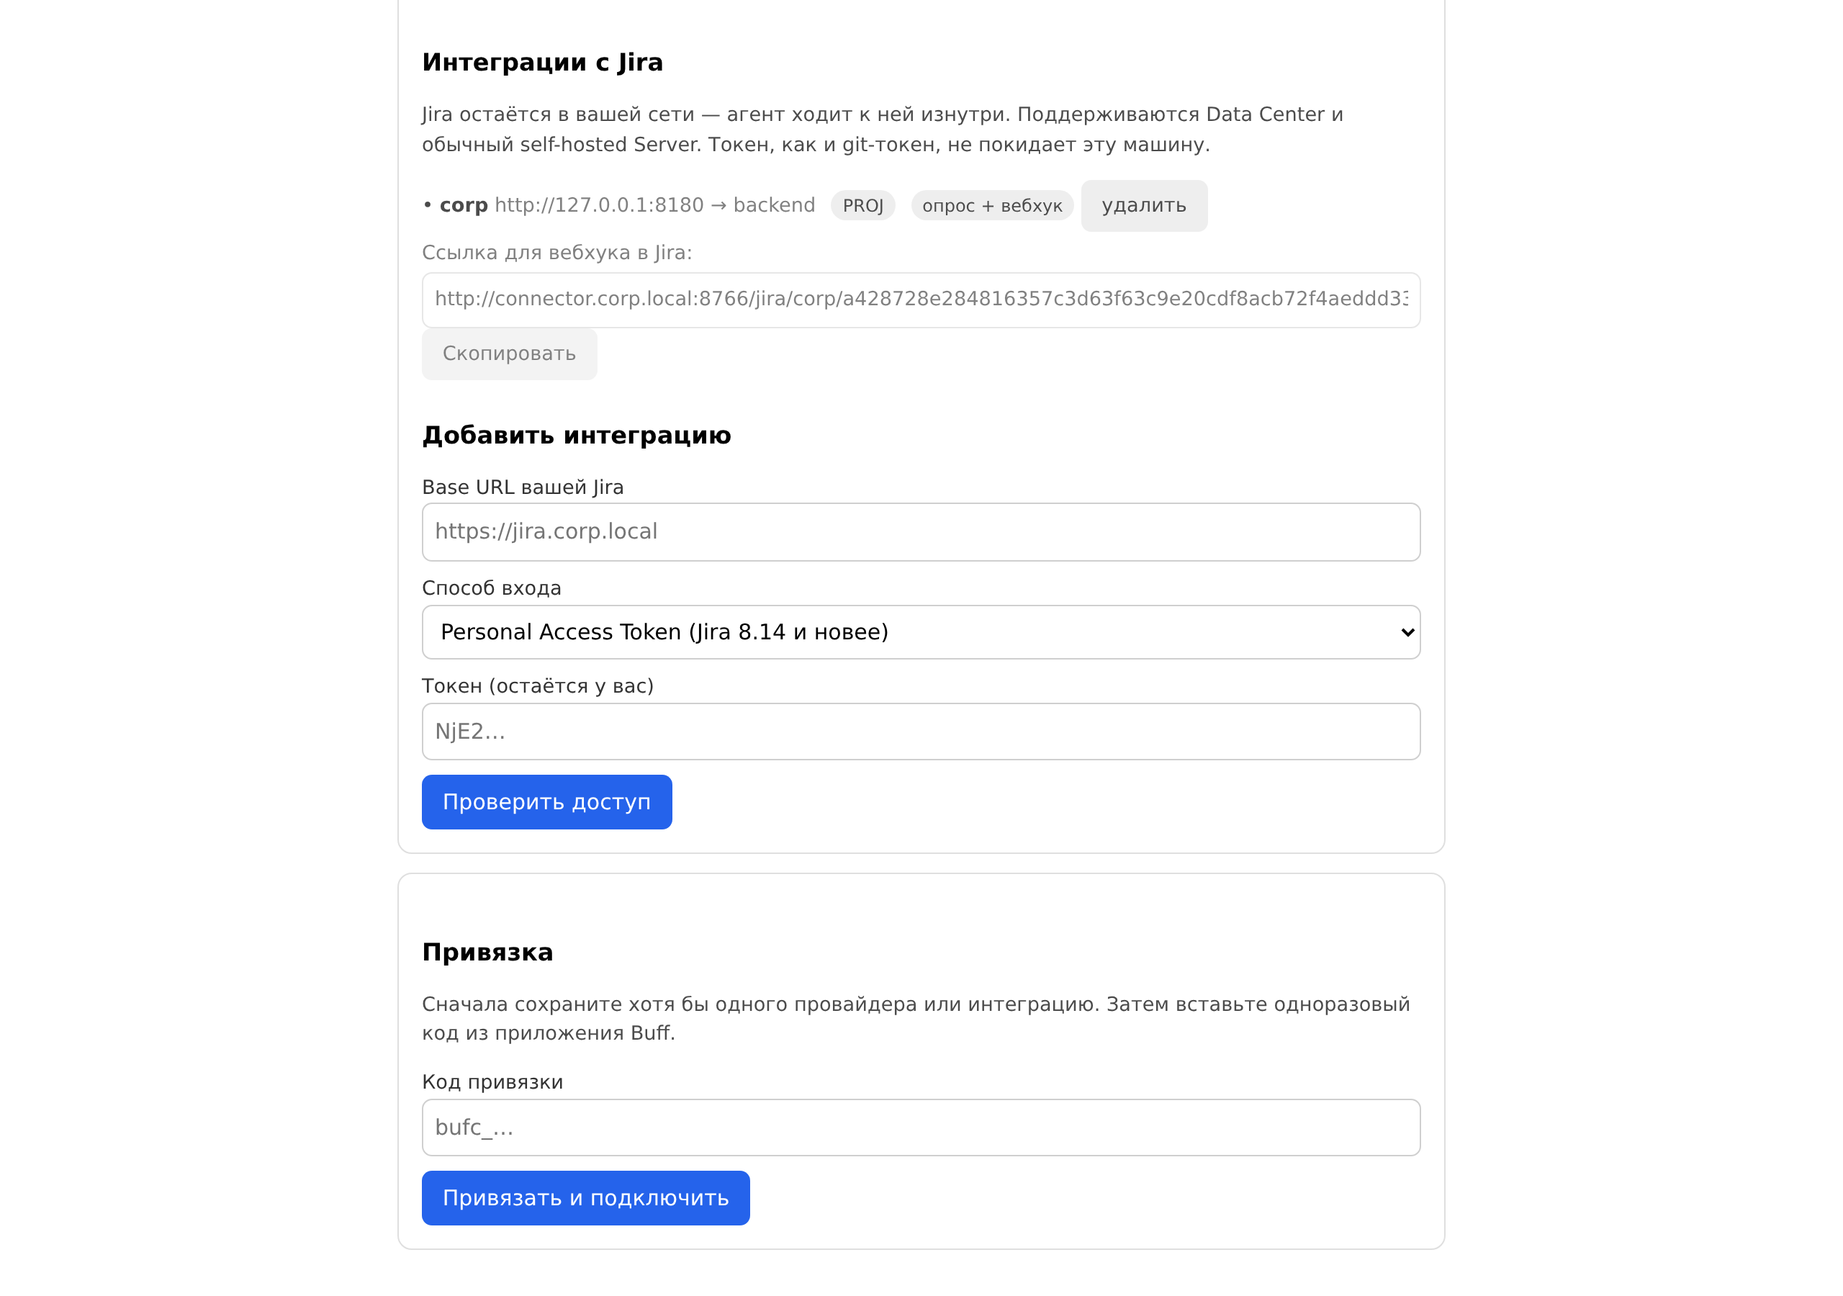Viewport: 1843px width, 1296px height.
Task: Click the Способ входа label
Action: pos(491,588)
